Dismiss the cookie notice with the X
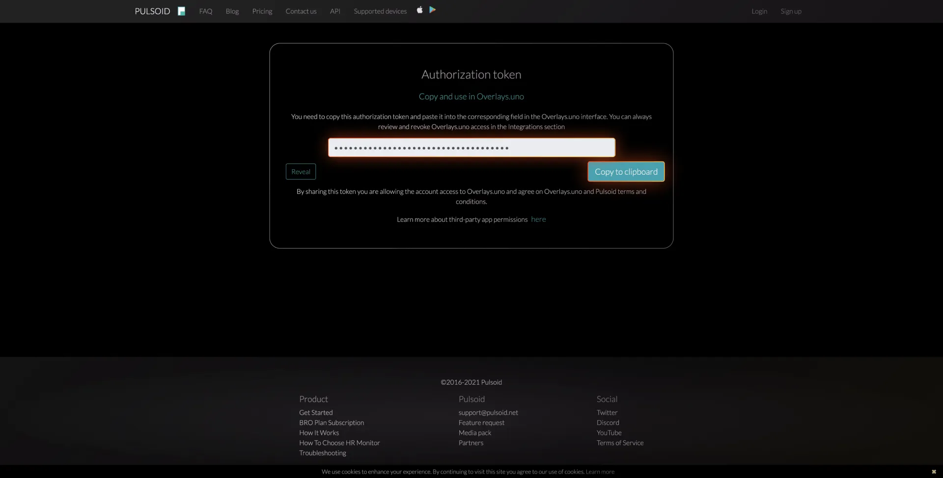Image resolution: width=943 pixels, height=478 pixels. click(934, 472)
